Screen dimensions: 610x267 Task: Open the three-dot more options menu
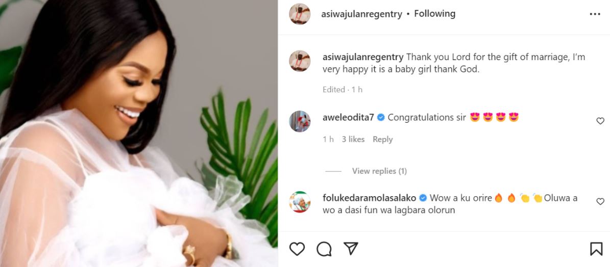point(595,14)
